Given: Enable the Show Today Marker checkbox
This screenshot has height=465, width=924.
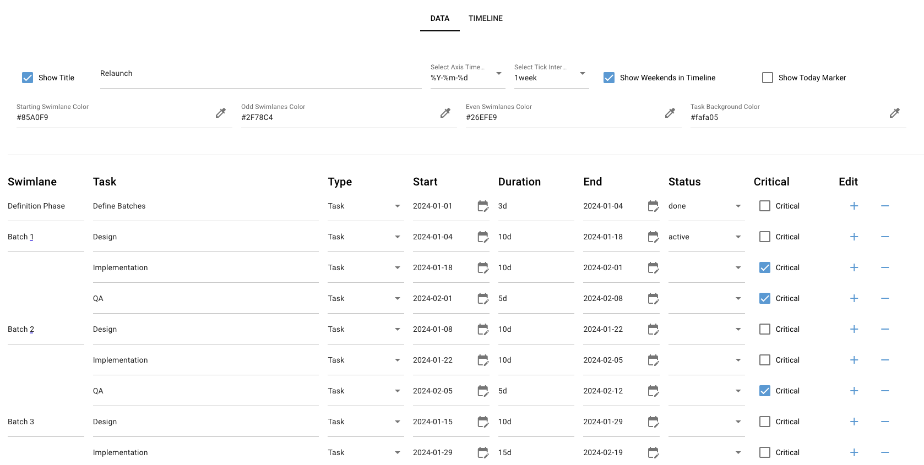Looking at the screenshot, I should click(768, 78).
